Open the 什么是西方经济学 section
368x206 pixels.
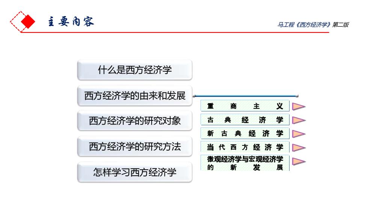coord(135,70)
